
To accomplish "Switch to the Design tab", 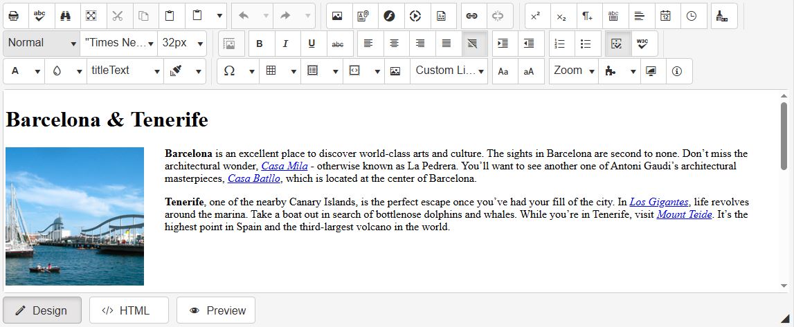I will [42, 310].
